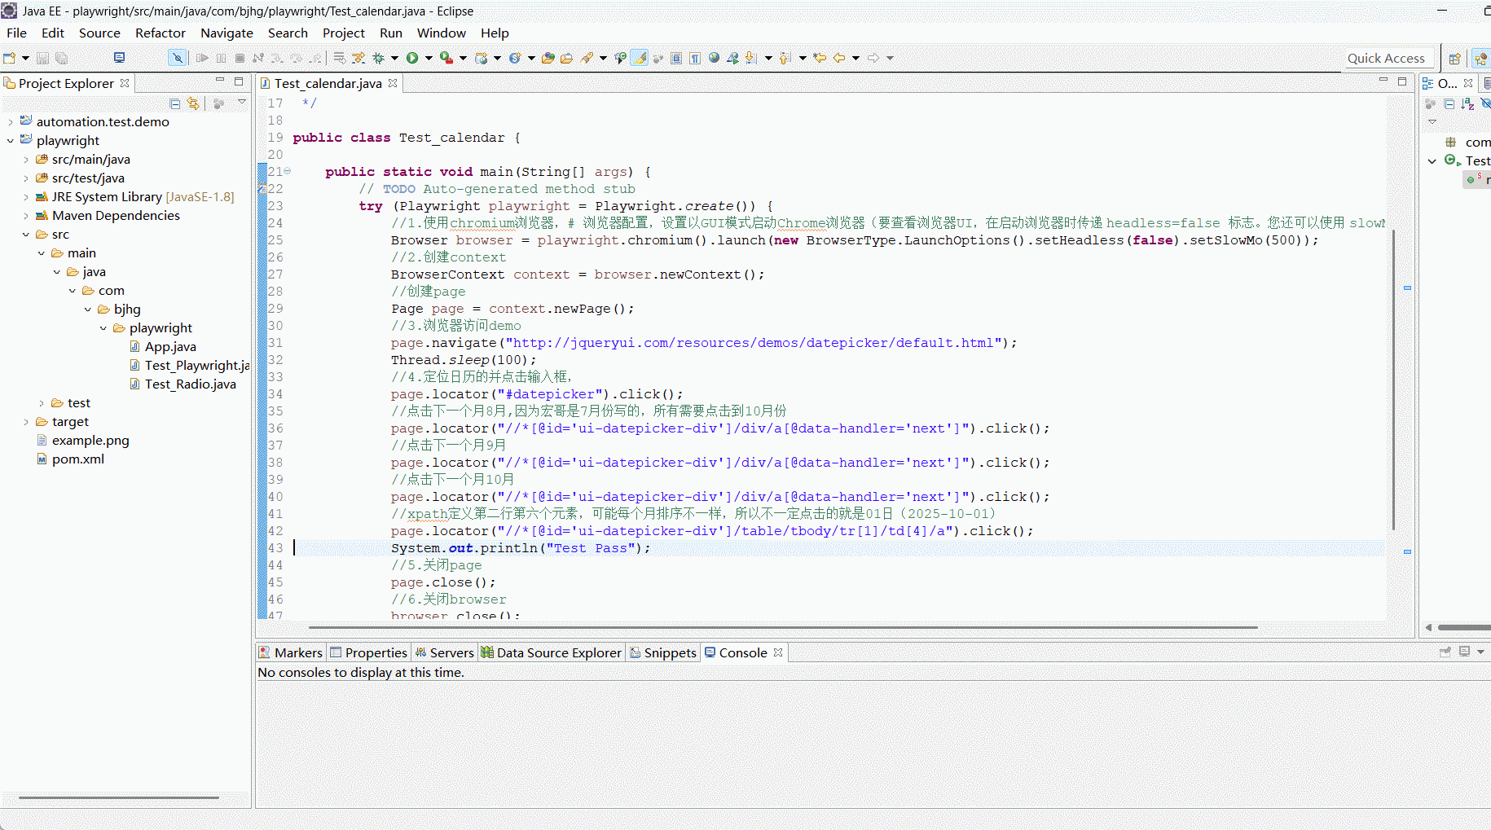Open the Refactor menu
The height and width of the screenshot is (830, 1491).
click(161, 33)
